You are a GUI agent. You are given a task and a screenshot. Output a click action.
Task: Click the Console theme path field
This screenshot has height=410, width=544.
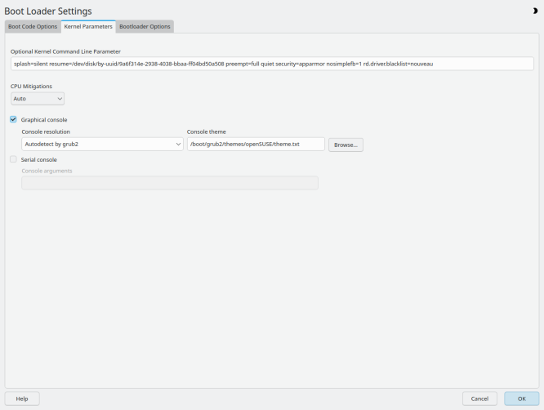(x=256, y=144)
